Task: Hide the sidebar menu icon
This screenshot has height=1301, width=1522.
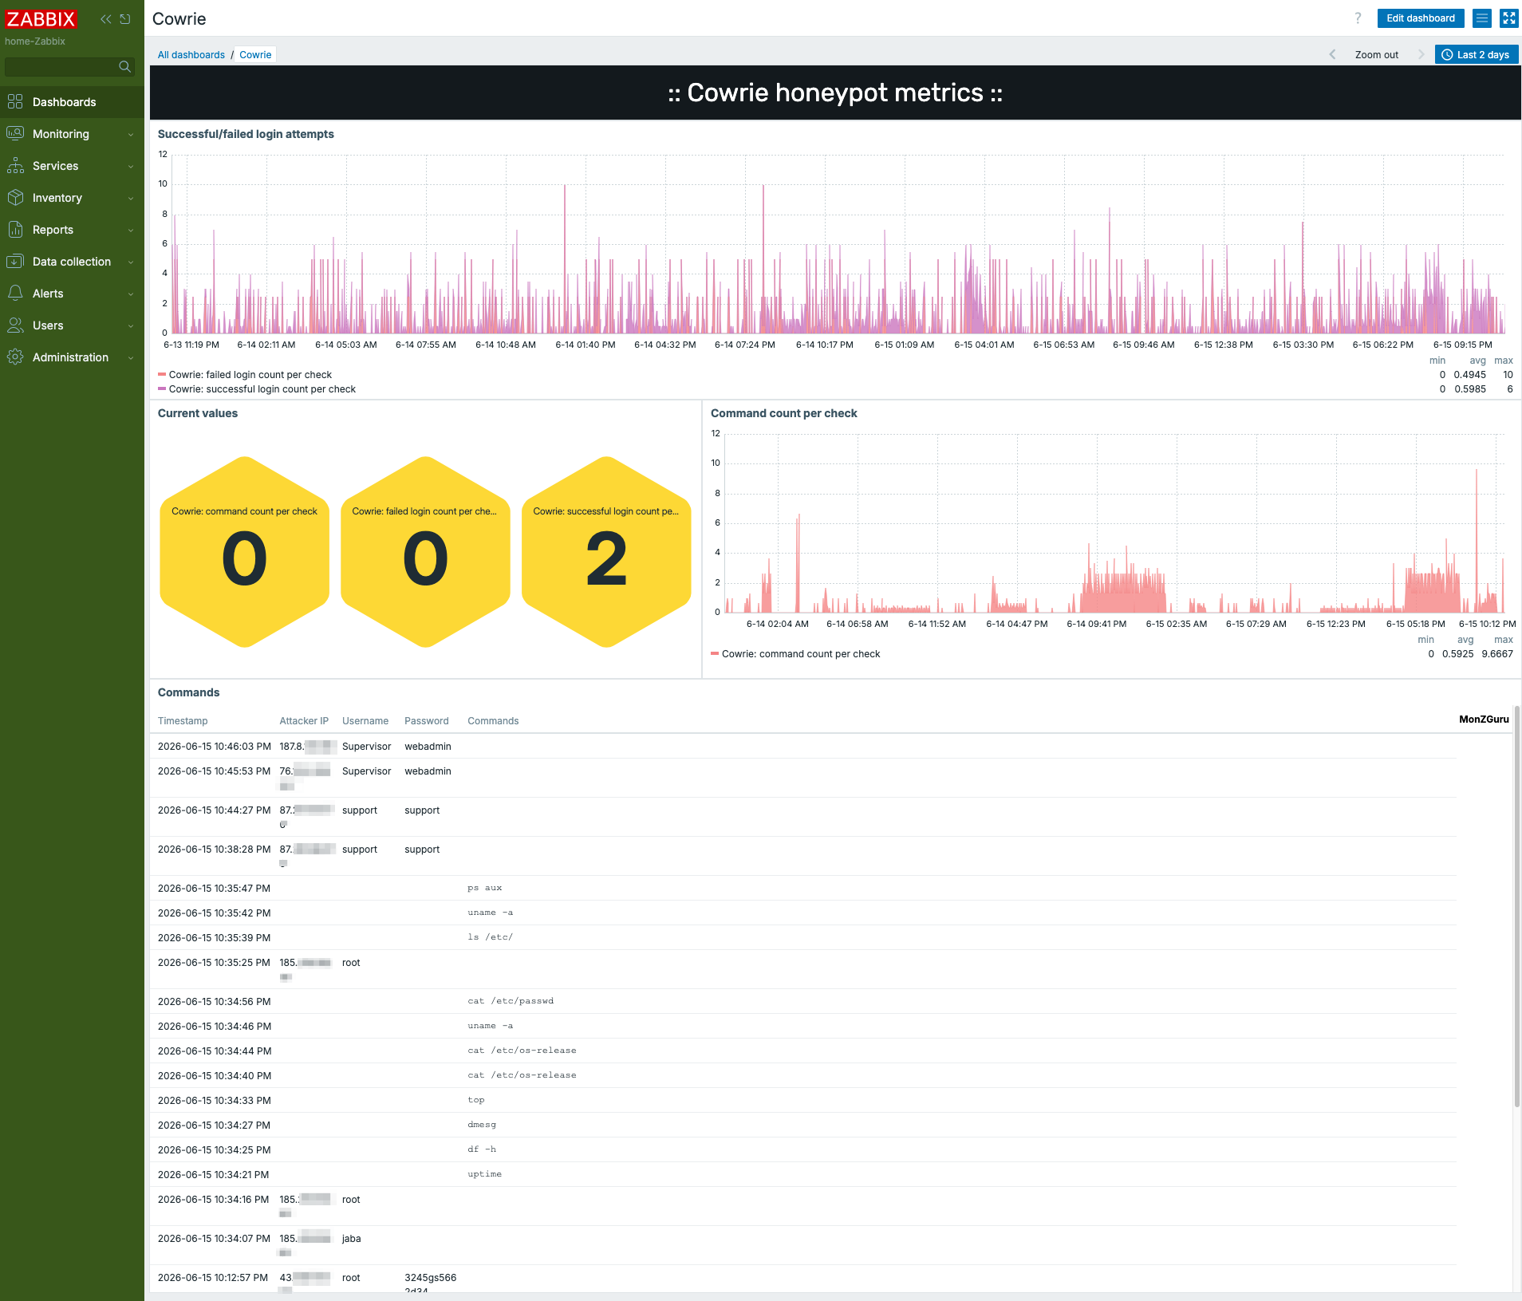Action: coord(125,18)
